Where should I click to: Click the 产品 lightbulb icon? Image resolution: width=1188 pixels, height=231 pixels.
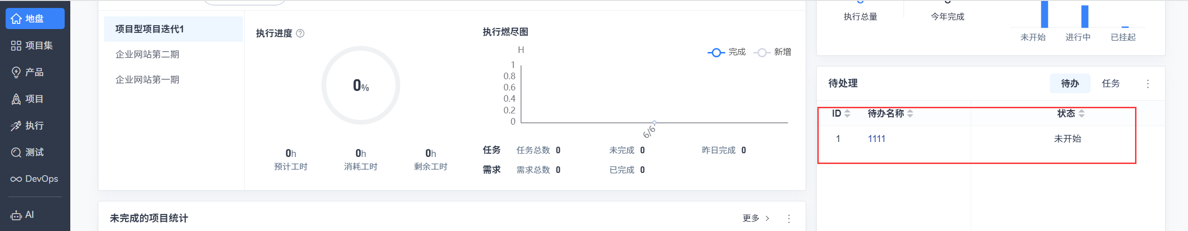(16, 72)
